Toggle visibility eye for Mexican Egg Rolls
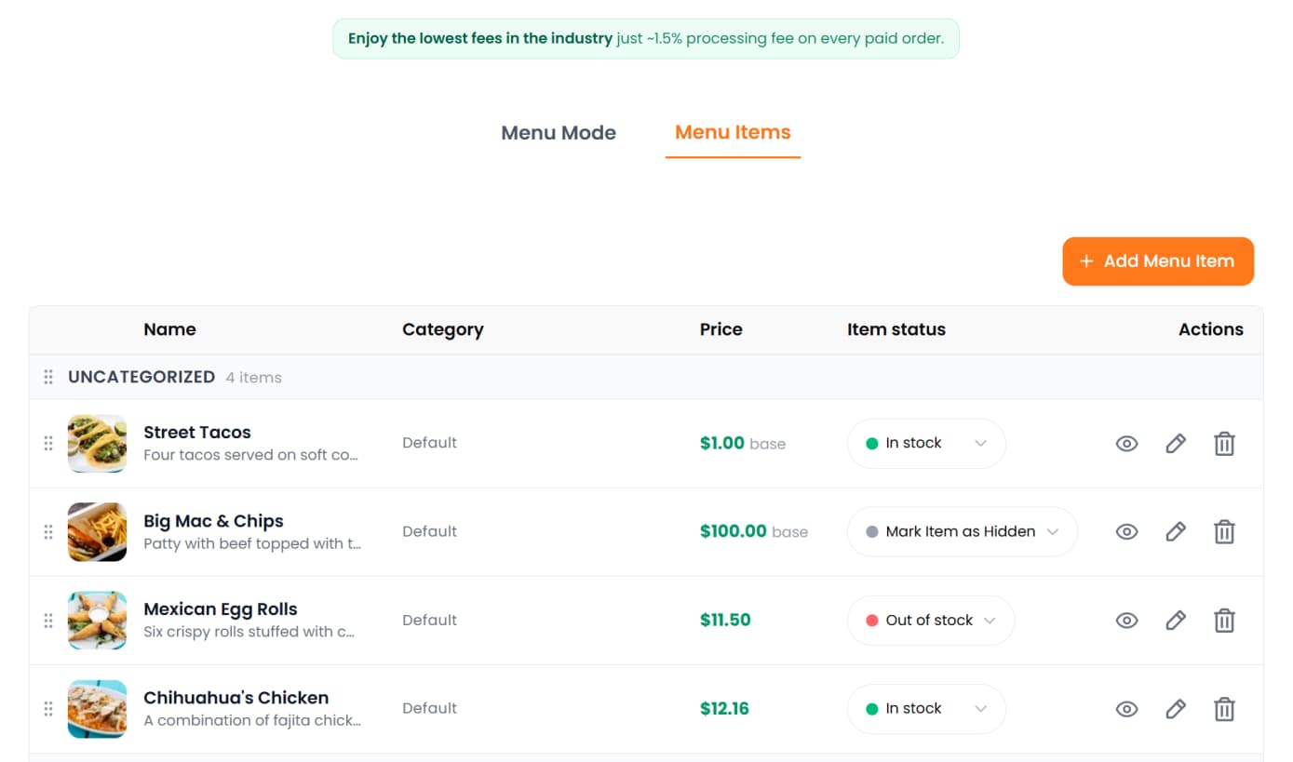This screenshot has width=1293, height=762. [x=1126, y=621]
